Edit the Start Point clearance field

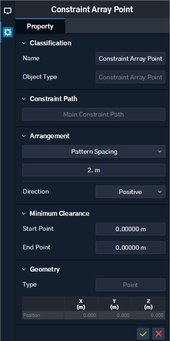pos(130,229)
